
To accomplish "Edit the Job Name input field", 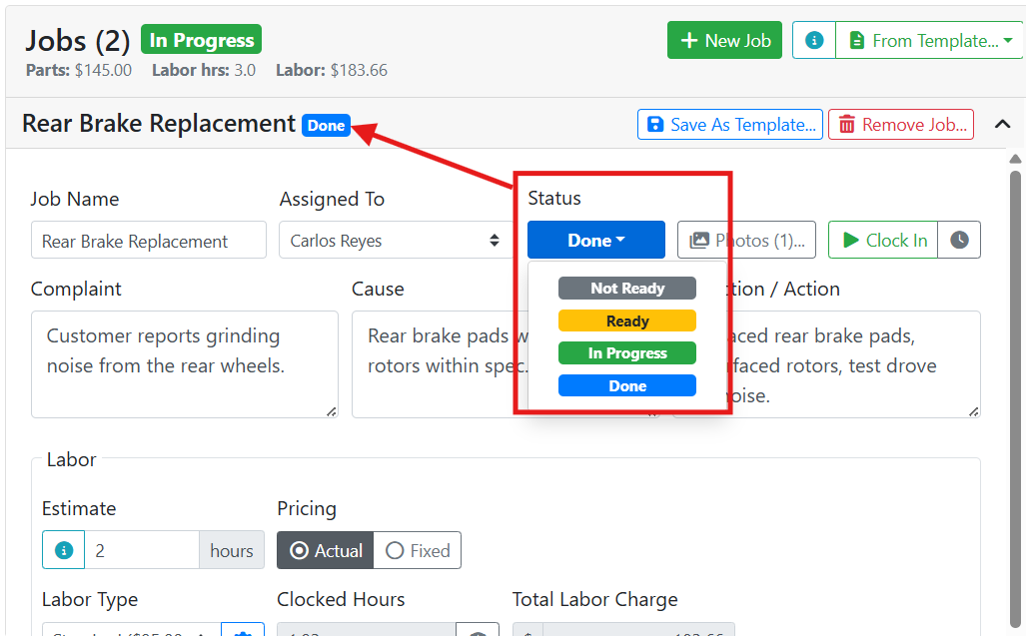I will [149, 240].
